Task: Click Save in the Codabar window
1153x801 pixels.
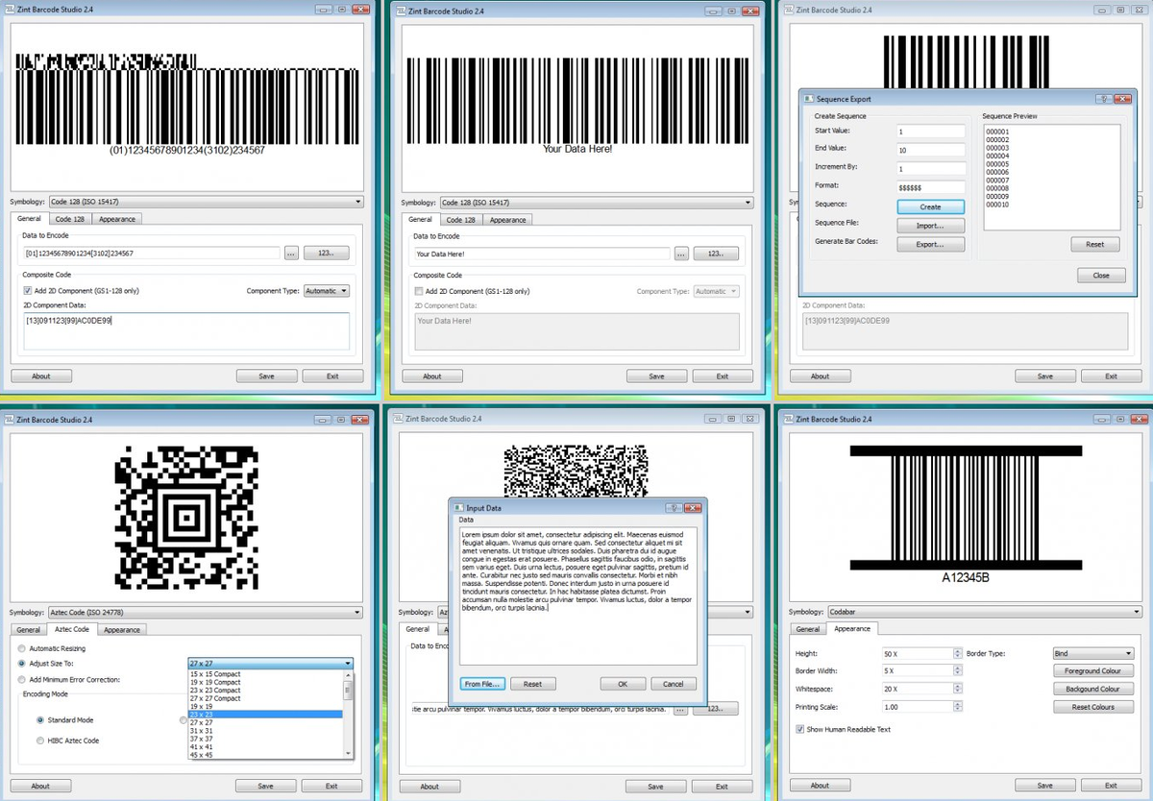Action: [1043, 785]
